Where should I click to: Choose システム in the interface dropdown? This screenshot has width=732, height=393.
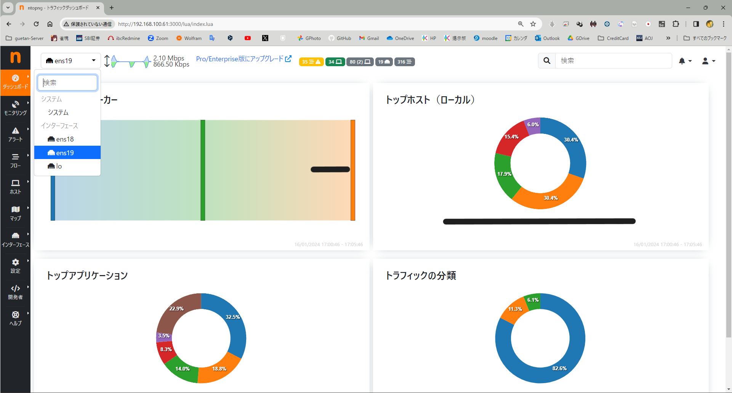pyautogui.click(x=58, y=113)
